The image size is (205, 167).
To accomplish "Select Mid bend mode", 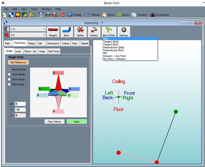I will [x=130, y=53].
